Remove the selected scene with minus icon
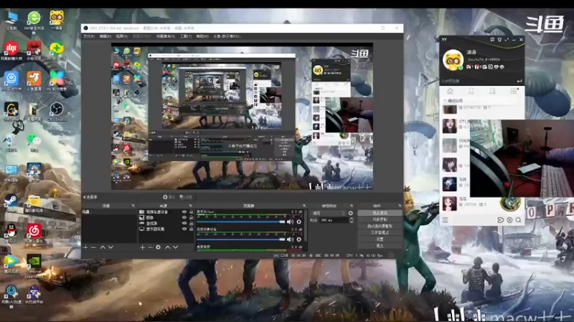Image resolution: width=574 pixels, height=322 pixels. 93,247
